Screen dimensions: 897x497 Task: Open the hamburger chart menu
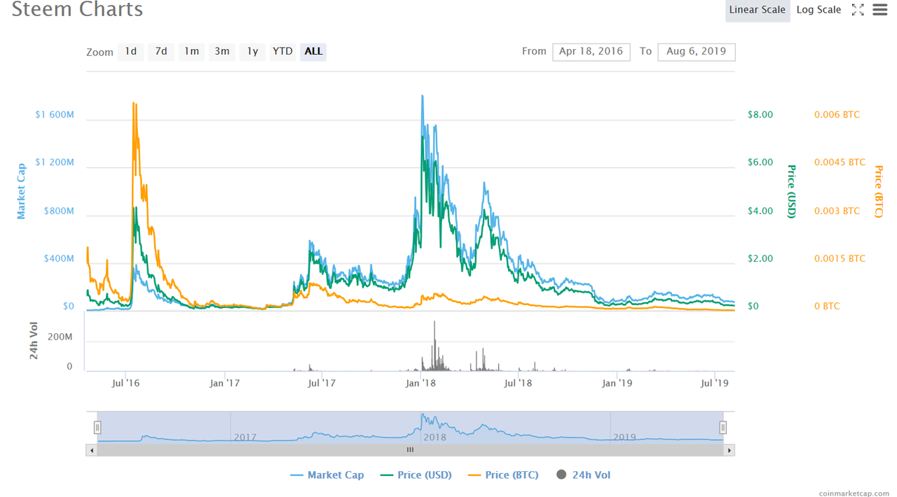point(879,10)
